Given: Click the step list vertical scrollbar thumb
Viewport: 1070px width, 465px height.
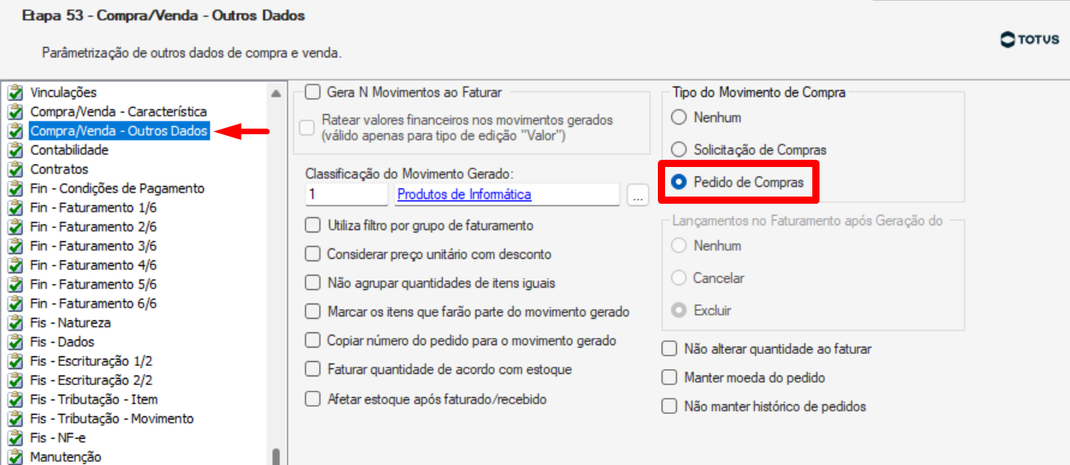Looking at the screenshot, I should [276, 456].
